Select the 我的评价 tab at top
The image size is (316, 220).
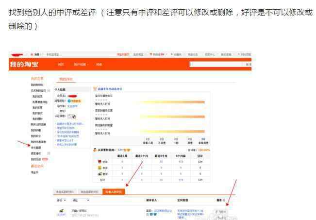pyautogui.click(x=66, y=79)
